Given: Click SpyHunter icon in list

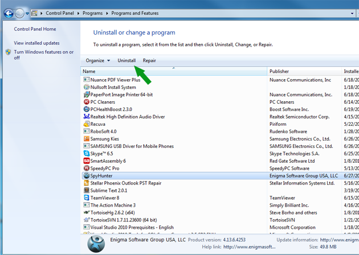Looking at the screenshot, I should pos(87,175).
